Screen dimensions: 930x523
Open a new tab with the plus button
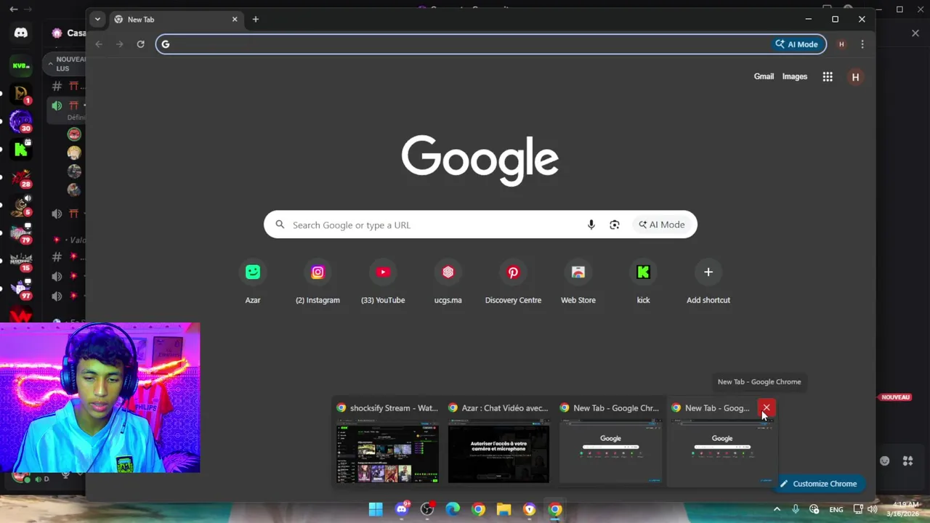pyautogui.click(x=255, y=20)
